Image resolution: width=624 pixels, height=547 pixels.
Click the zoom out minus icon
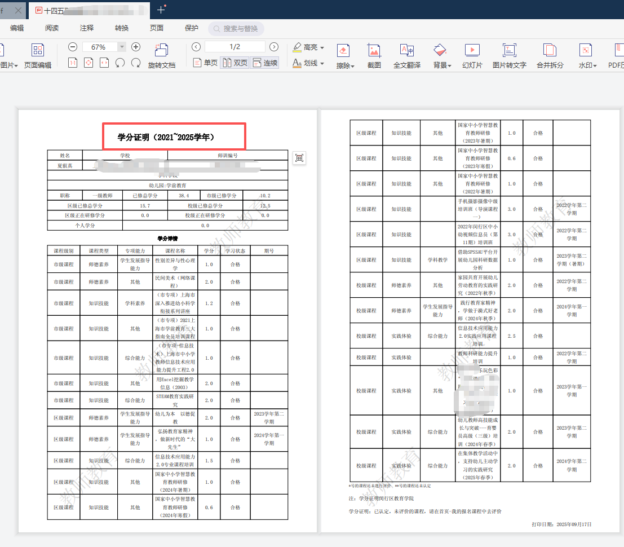coord(72,47)
